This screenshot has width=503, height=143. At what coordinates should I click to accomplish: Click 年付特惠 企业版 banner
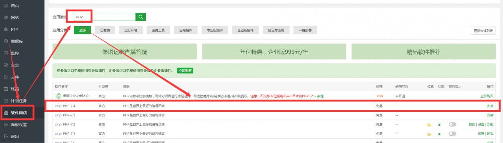tap(274, 52)
